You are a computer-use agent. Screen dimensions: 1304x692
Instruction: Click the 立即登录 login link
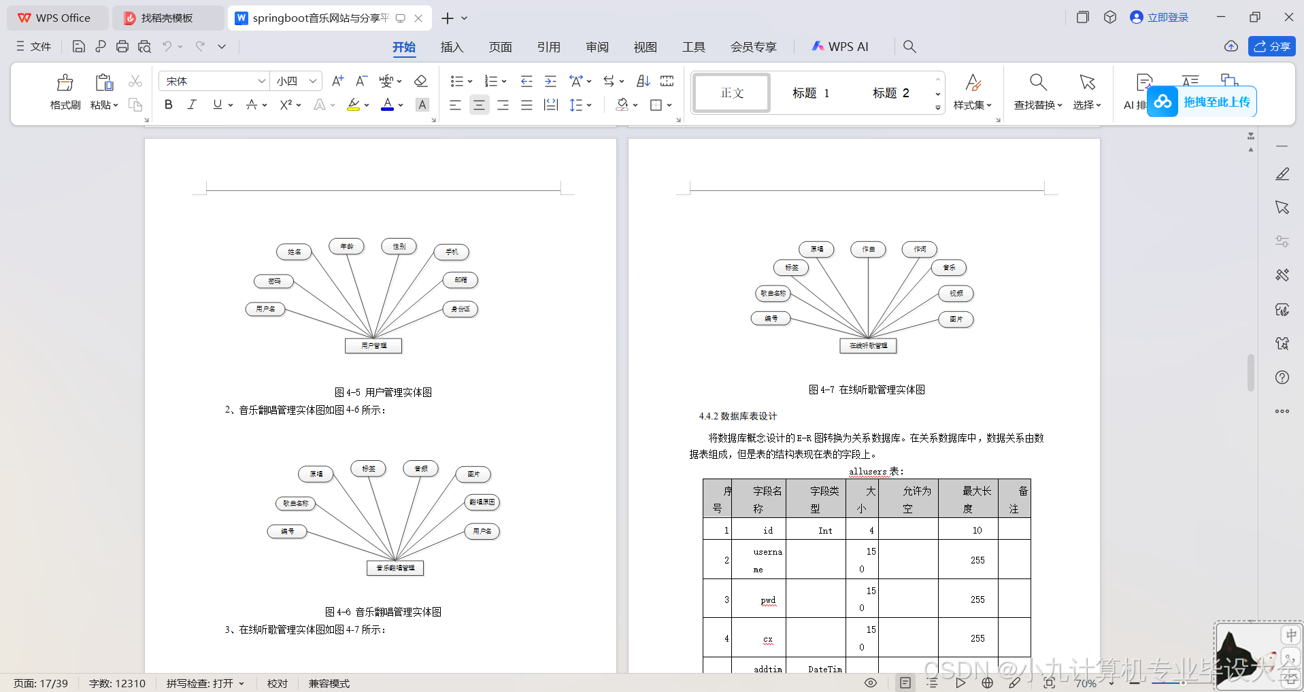[x=1159, y=18]
